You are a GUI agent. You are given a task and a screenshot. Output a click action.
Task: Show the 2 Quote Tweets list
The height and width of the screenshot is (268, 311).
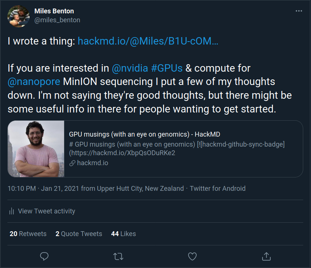(x=79, y=234)
